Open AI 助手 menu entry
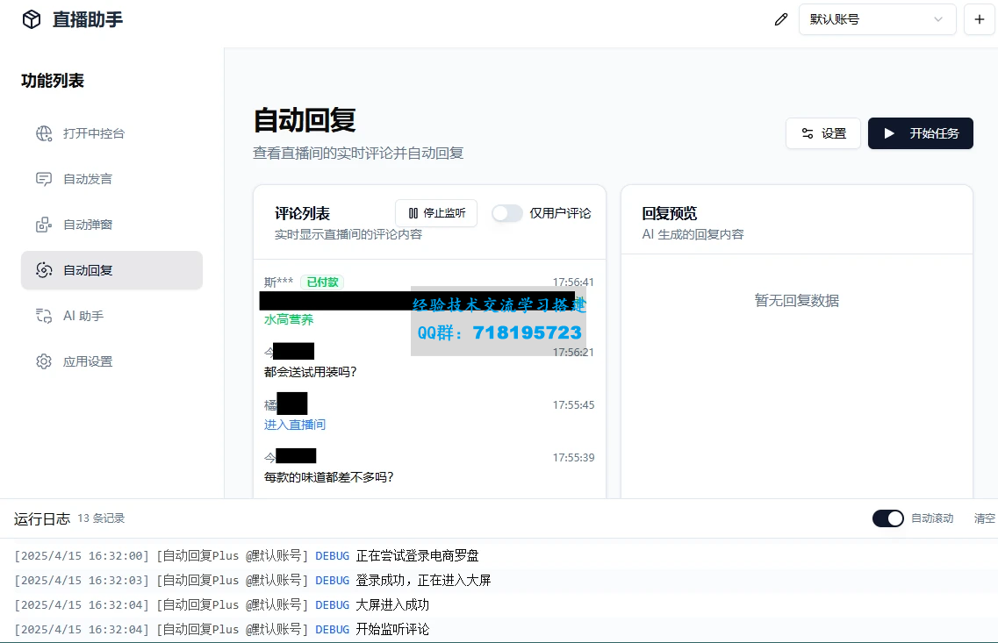Screen dimensions: 998x643 (112, 316)
